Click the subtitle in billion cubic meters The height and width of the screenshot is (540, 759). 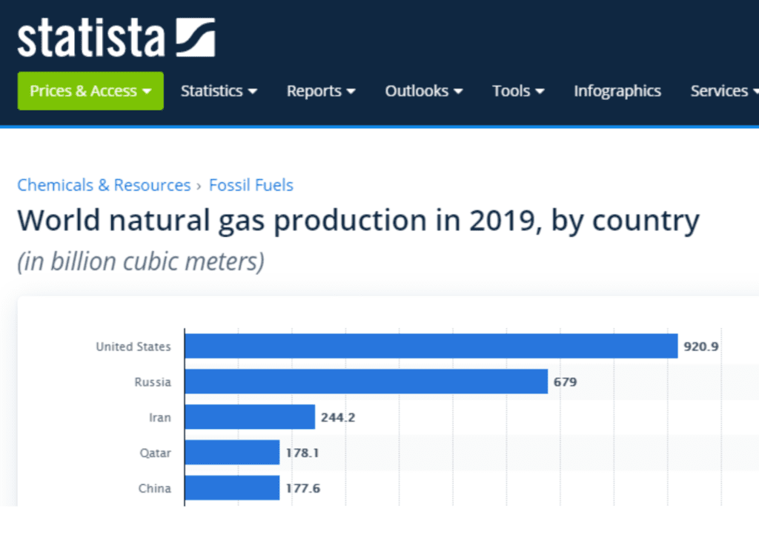point(141,261)
